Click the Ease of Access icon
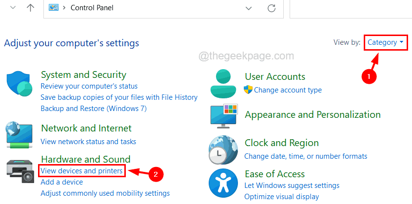 point(223,184)
